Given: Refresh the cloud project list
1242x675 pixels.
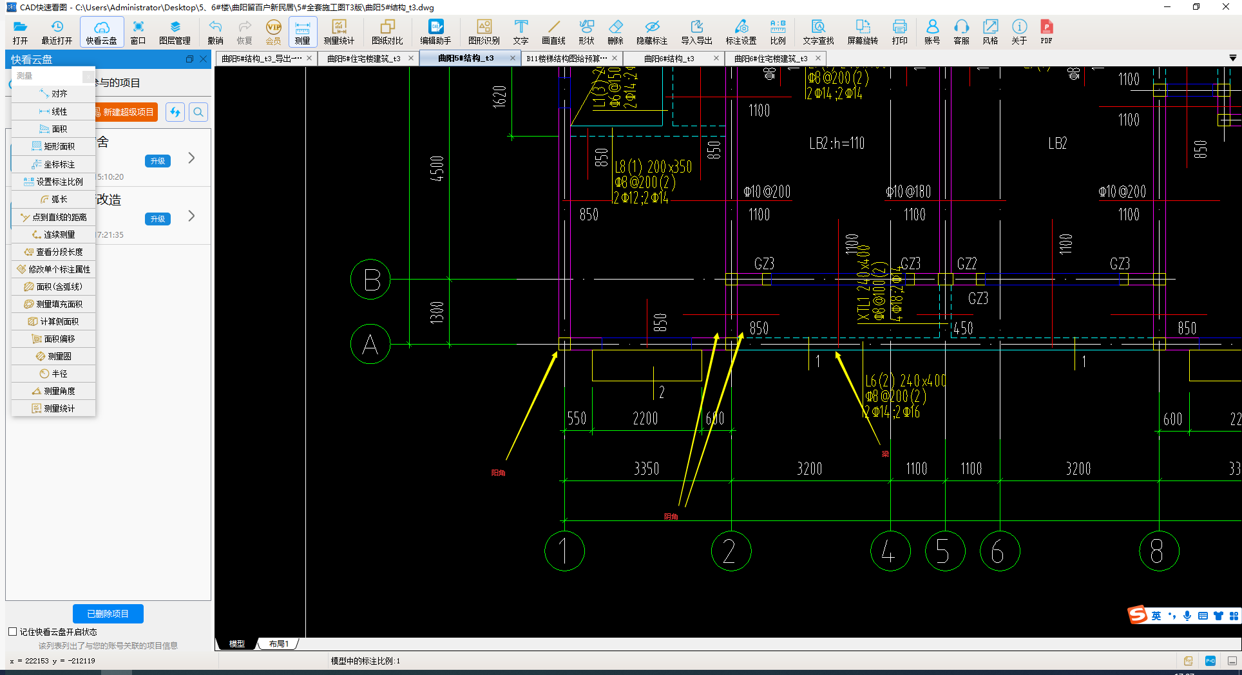Looking at the screenshot, I should click(175, 112).
